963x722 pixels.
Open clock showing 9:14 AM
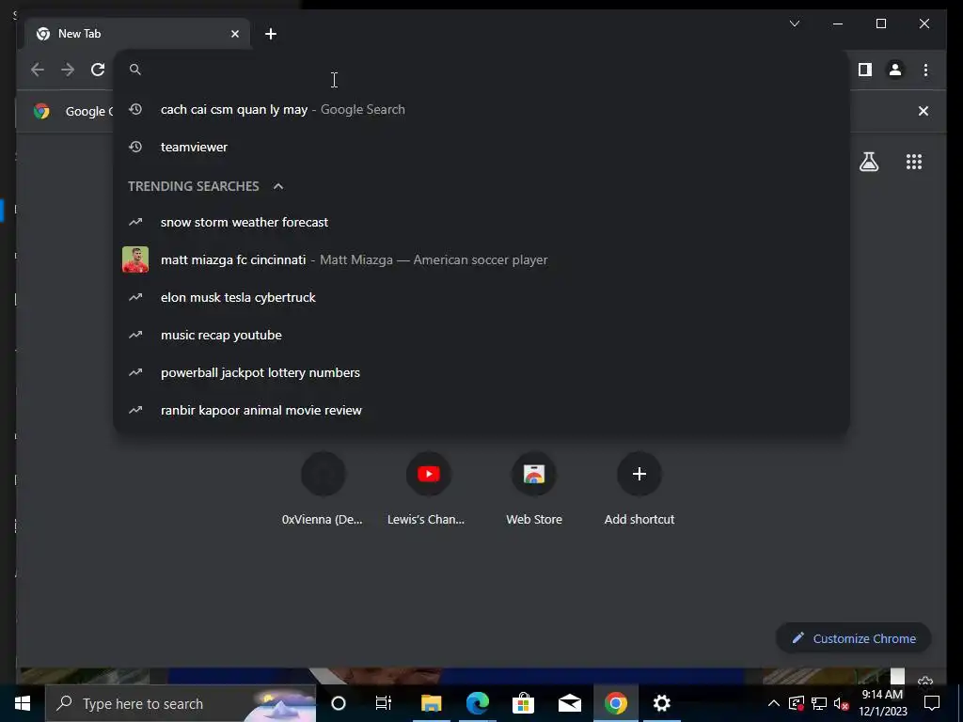pos(882,703)
